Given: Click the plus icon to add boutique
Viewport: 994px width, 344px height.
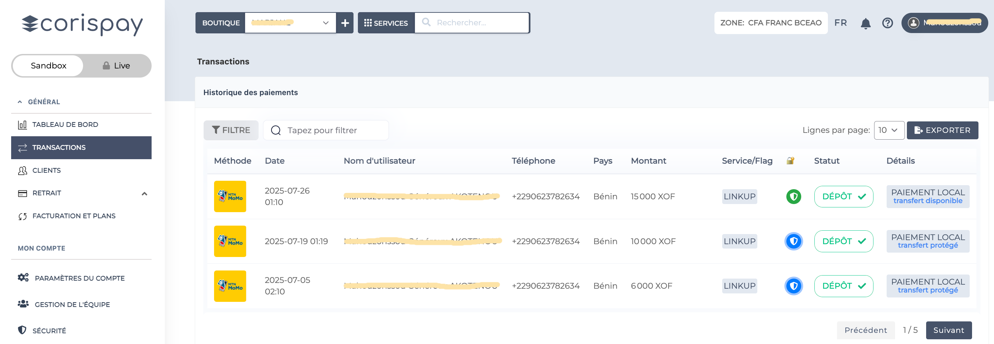Looking at the screenshot, I should pyautogui.click(x=345, y=23).
